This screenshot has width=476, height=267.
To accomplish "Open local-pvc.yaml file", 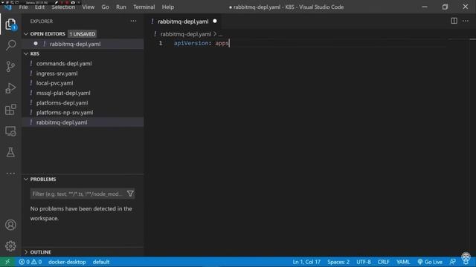I will point(54,83).
